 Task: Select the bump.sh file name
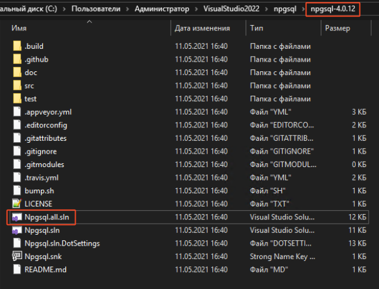tap(39, 191)
